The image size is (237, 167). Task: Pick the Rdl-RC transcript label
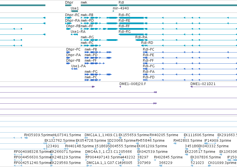(x=124, y=15)
